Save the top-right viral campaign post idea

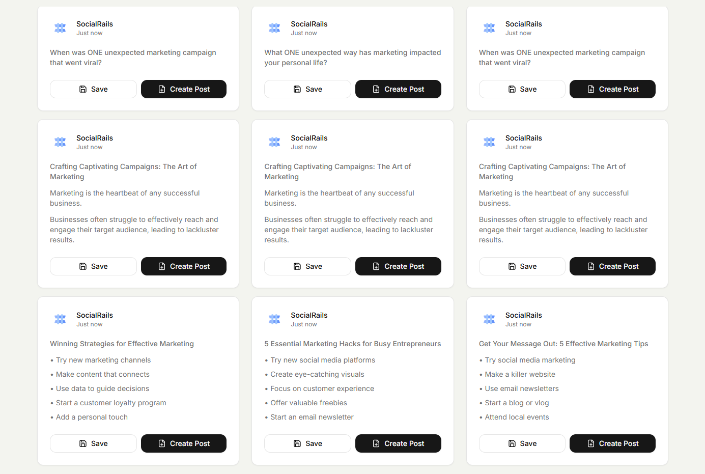pyautogui.click(x=522, y=89)
